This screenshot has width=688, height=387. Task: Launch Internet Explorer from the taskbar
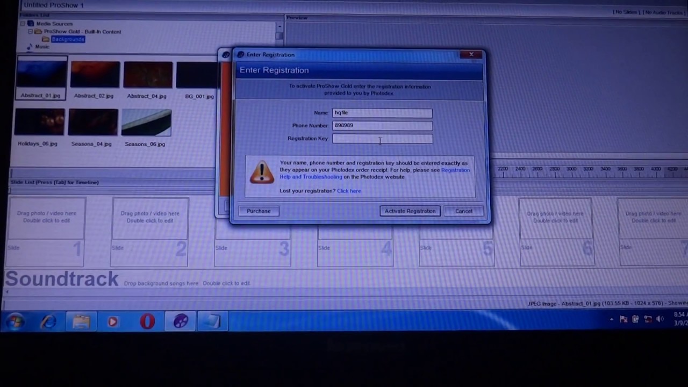coord(49,322)
